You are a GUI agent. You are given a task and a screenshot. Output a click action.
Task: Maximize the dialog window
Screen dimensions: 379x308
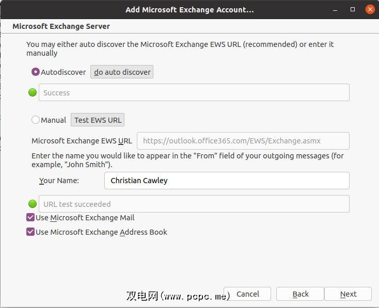pos(353,9)
